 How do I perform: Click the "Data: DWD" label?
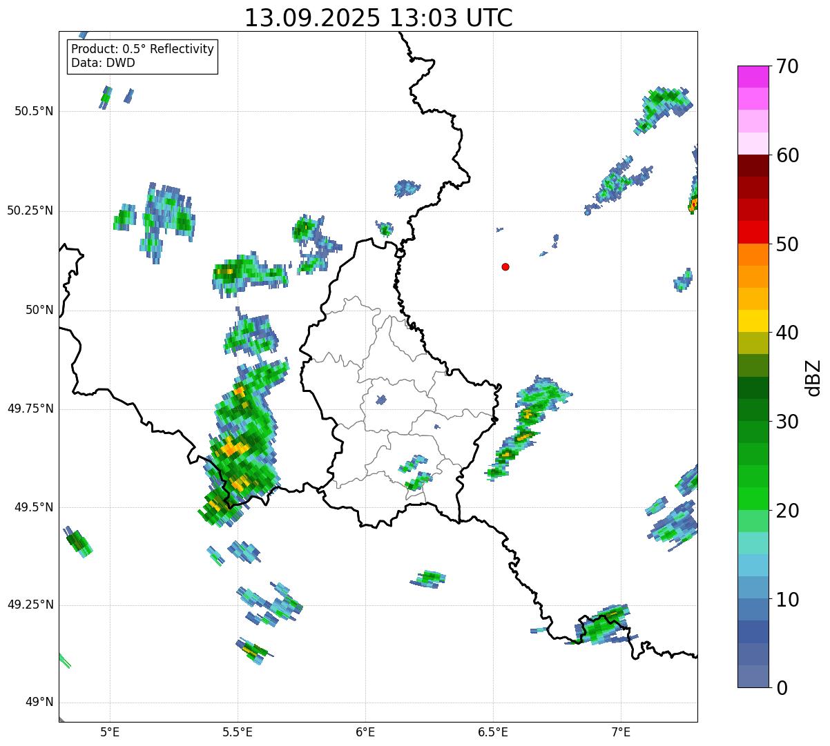click(x=103, y=63)
